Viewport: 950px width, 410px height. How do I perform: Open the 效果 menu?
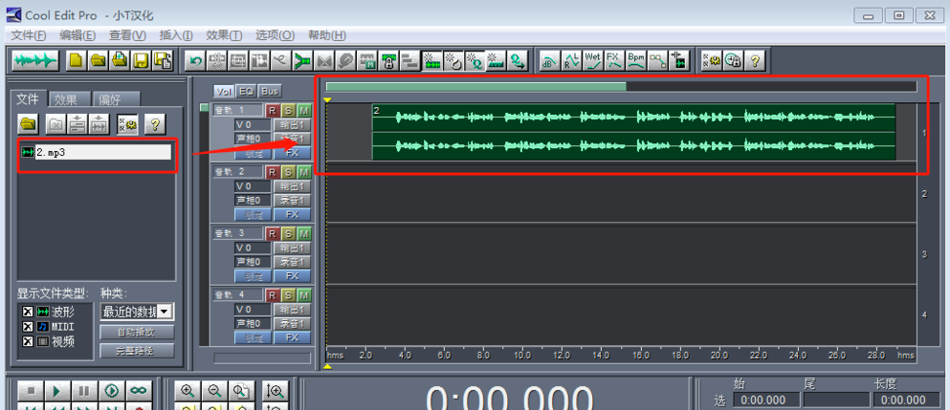click(x=224, y=35)
